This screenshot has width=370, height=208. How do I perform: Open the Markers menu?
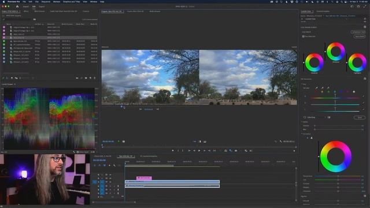(57, 2)
